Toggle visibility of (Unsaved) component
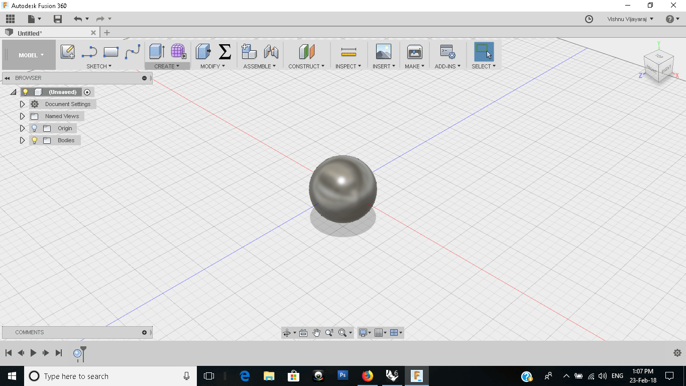Viewport: 686px width, 386px height. tap(26, 92)
